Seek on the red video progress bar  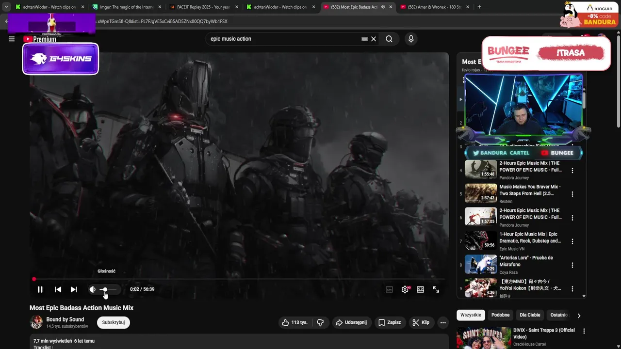239,279
